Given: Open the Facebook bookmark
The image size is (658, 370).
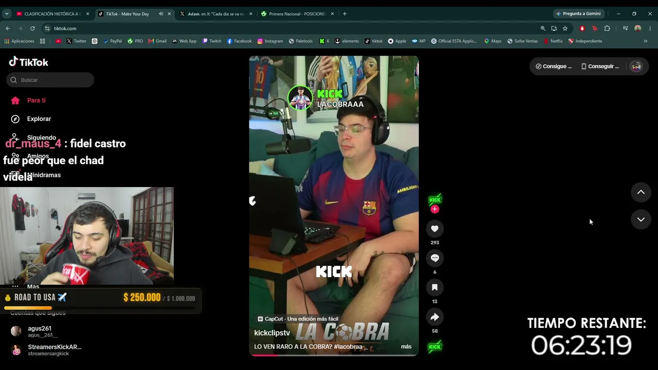Looking at the screenshot, I should click(x=239, y=41).
